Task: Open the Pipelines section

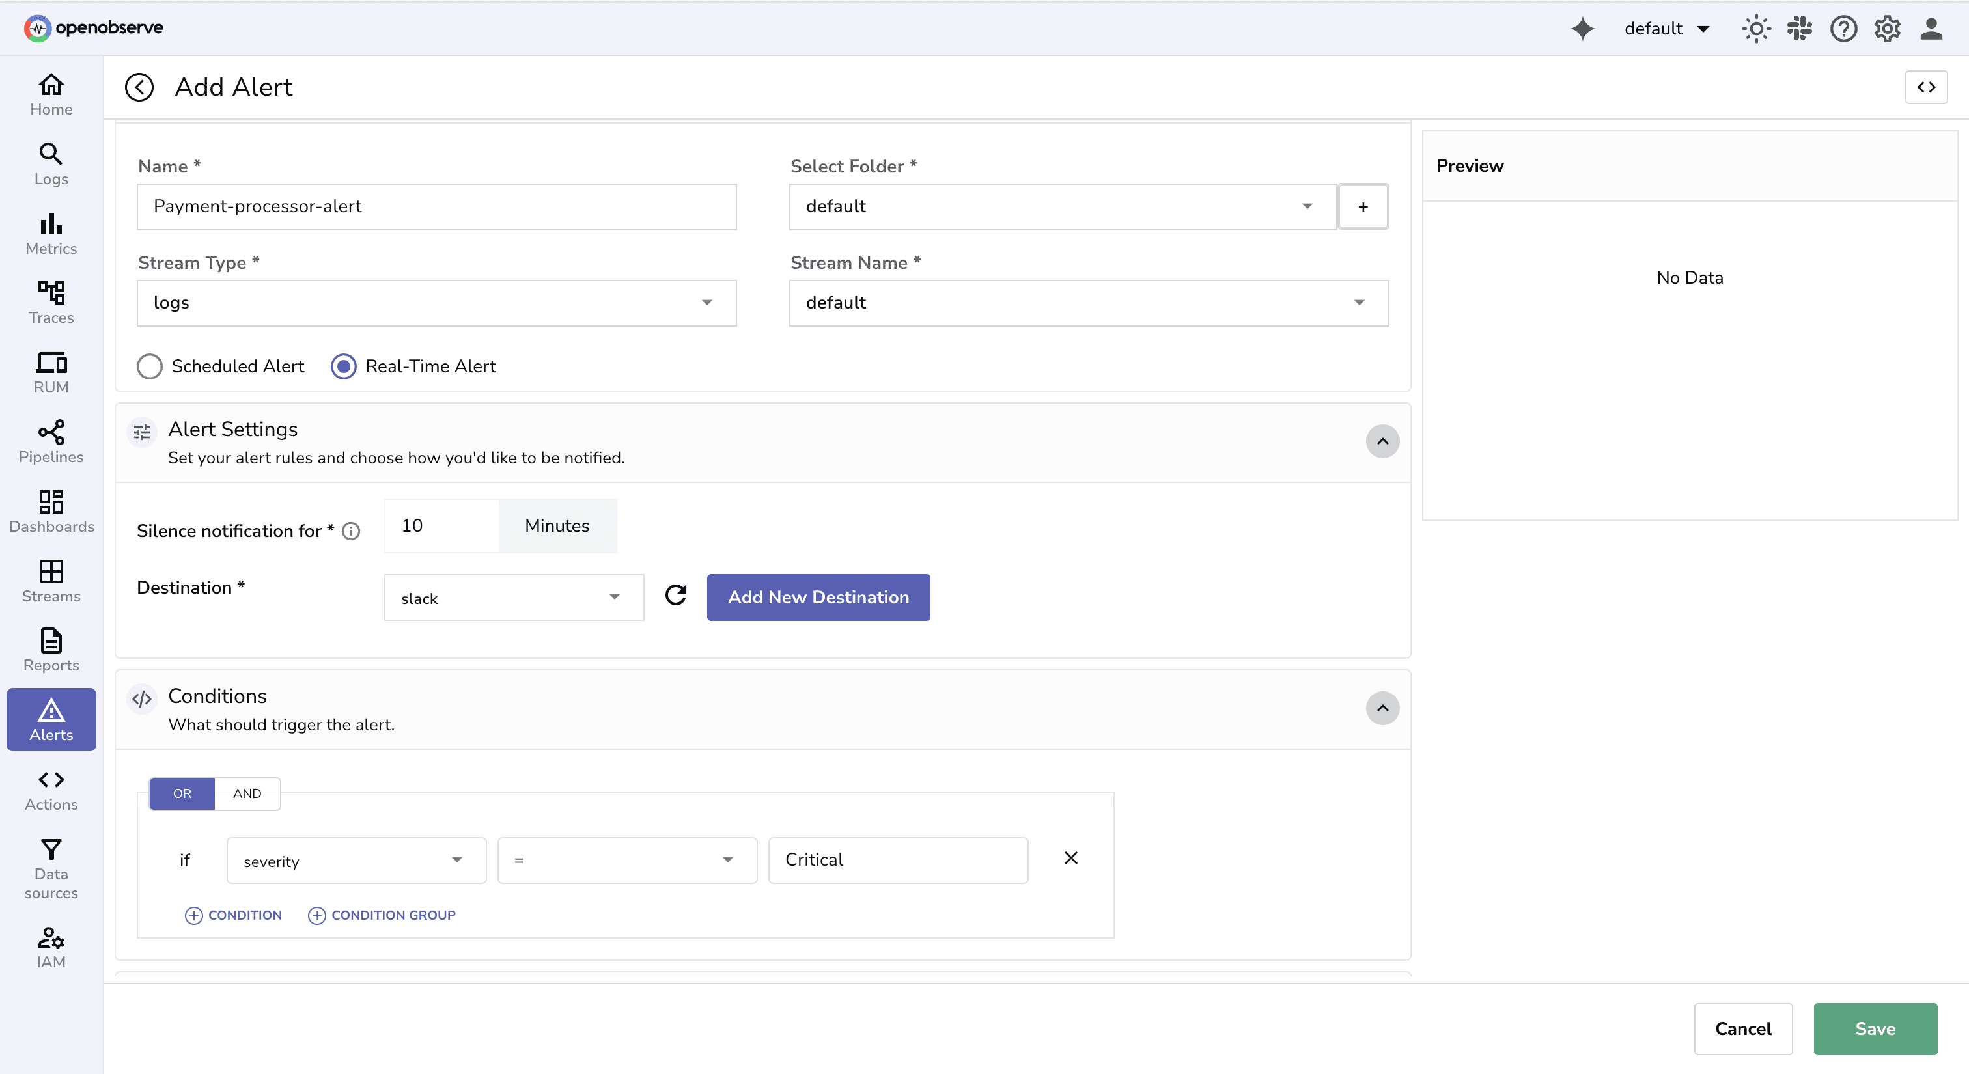Action: tap(50, 441)
